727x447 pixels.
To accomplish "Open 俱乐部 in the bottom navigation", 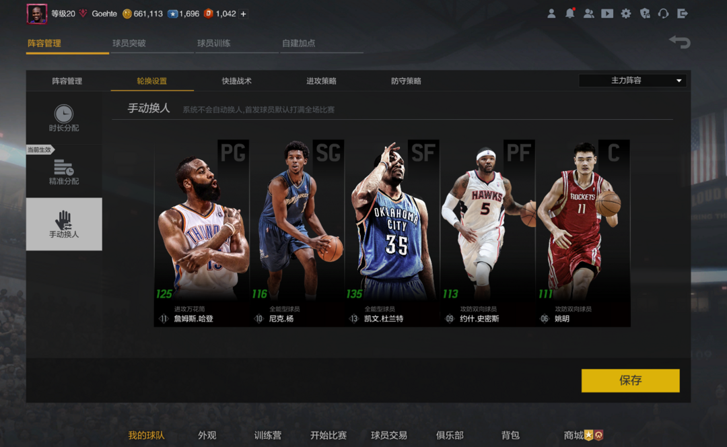I will pyautogui.click(x=450, y=435).
